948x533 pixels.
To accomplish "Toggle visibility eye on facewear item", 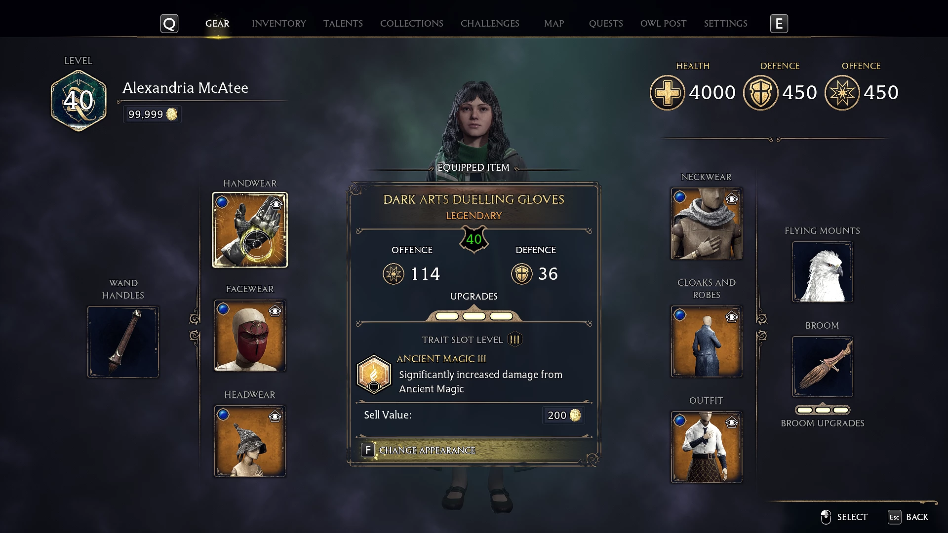I will 275,311.
